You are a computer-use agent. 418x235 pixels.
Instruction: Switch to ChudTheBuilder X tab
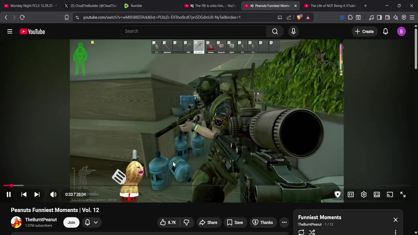(x=91, y=6)
